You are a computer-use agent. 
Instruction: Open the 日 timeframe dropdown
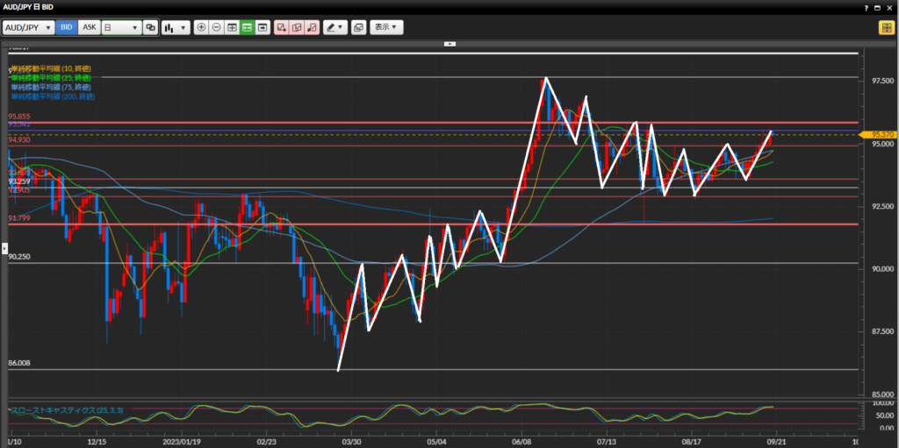tap(121, 27)
